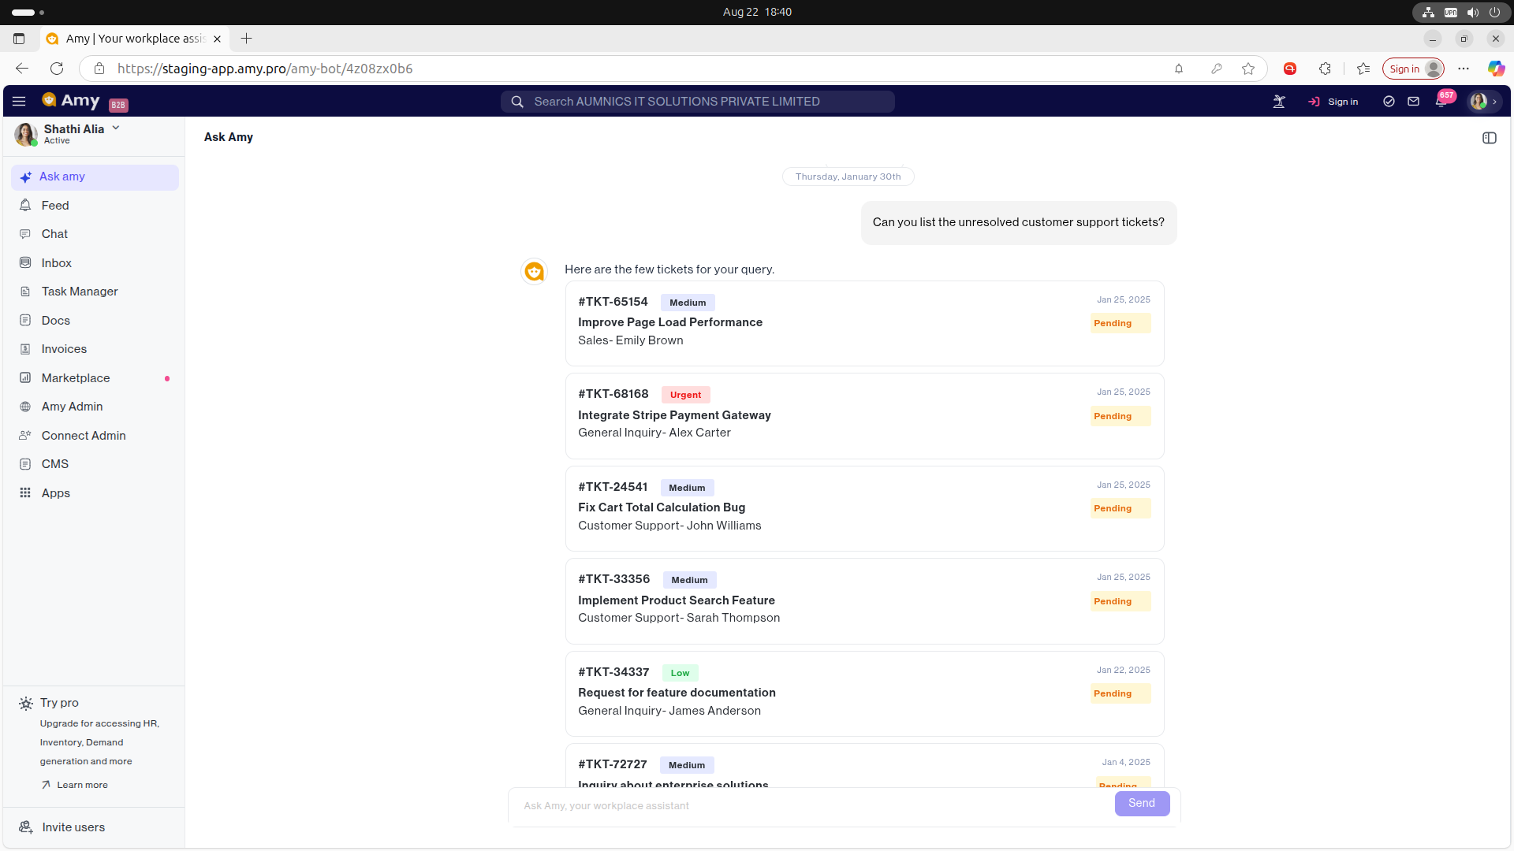The width and height of the screenshot is (1514, 851).
Task: Click the notifications bell with 657 badge
Action: coord(1440,102)
